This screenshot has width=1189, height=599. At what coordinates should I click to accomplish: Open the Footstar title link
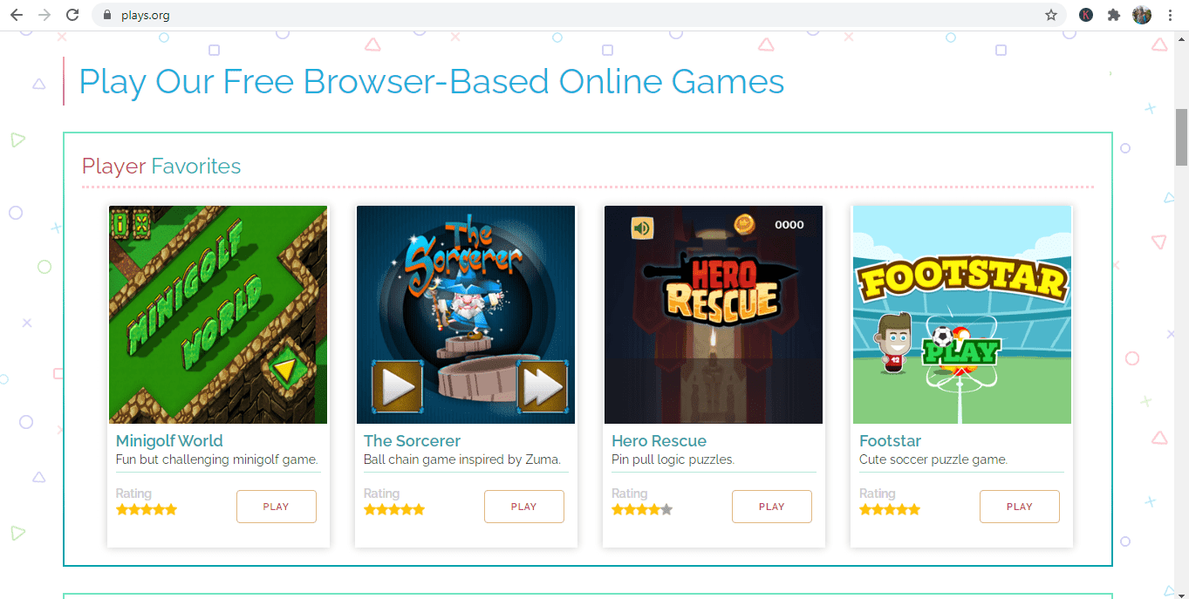pos(890,441)
